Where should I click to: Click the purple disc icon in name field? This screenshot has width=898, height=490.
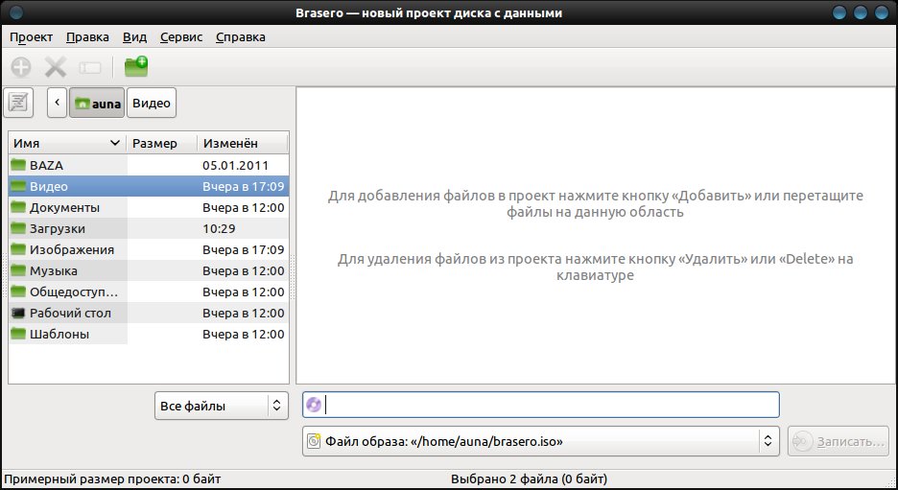(314, 406)
